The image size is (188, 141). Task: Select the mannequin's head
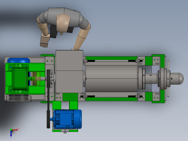pos(63,23)
